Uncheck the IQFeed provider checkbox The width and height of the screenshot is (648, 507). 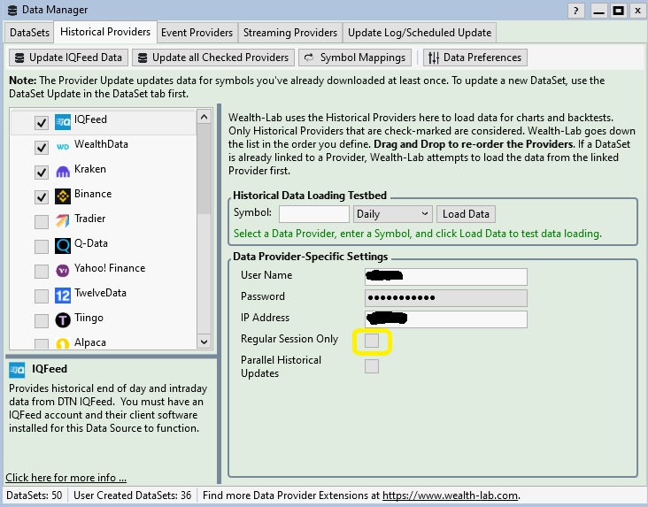pos(41,122)
